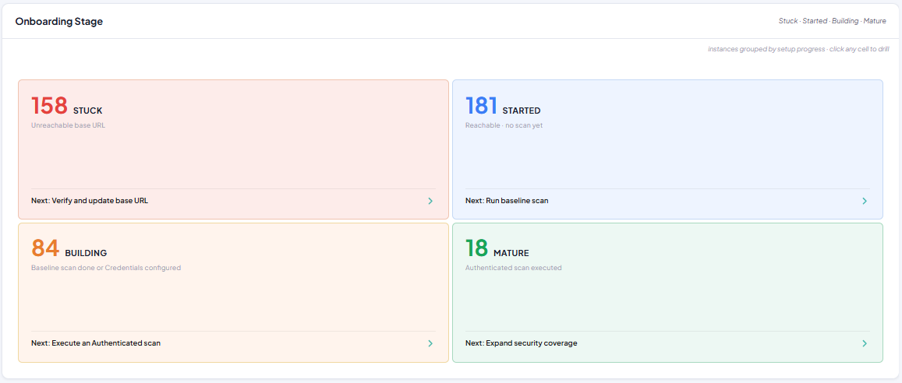The height and width of the screenshot is (383, 902).
Task: Click the chevron arrow in the Stuck card
Action: 430,201
